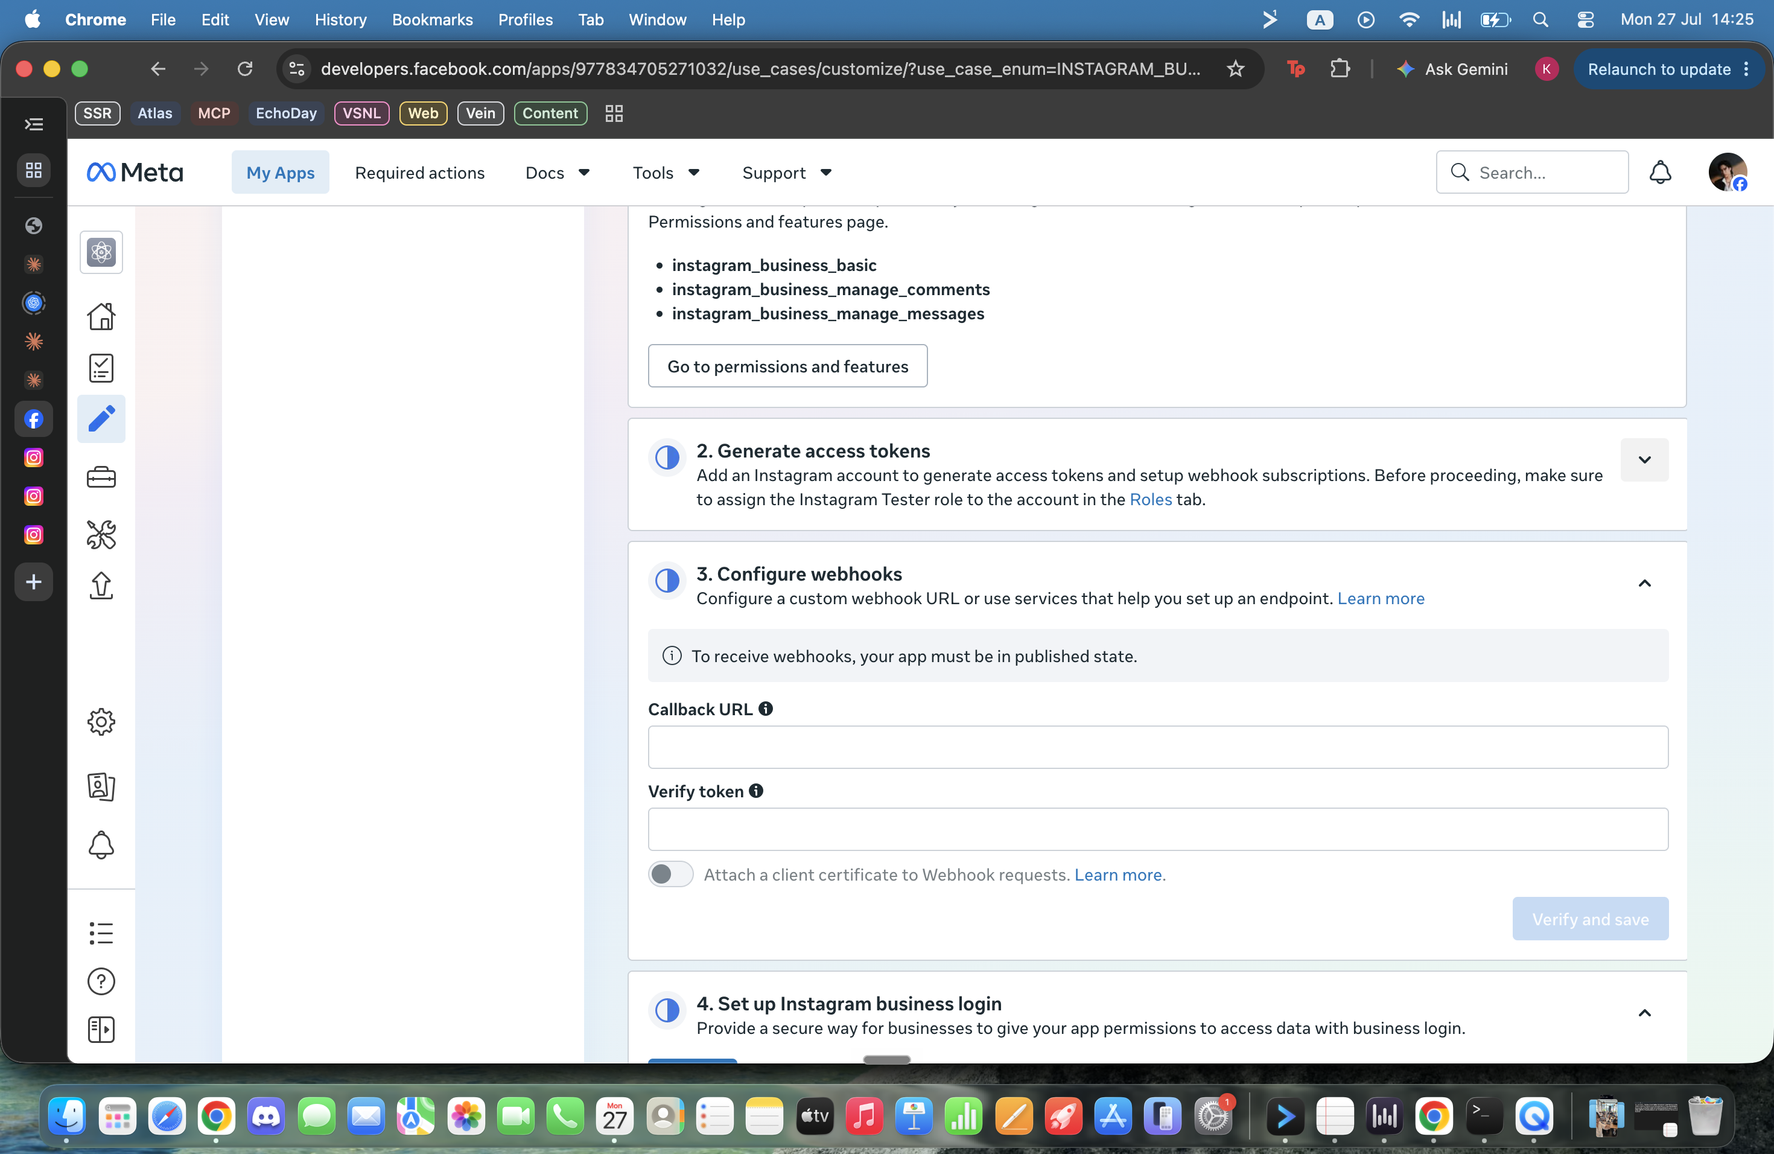Screen dimensions: 1774x1154
Task: Add a new item with sidebar plus
Action: pyautogui.click(x=34, y=582)
